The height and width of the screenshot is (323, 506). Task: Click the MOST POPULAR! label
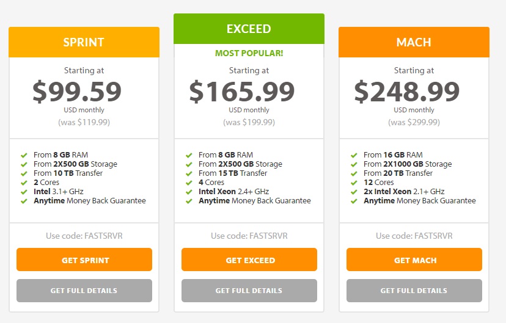[249, 53]
